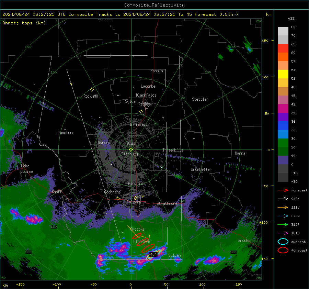The image size is (309, 289).
Task: Click the Forecast 0.5(hr) text
Action: [216, 14]
